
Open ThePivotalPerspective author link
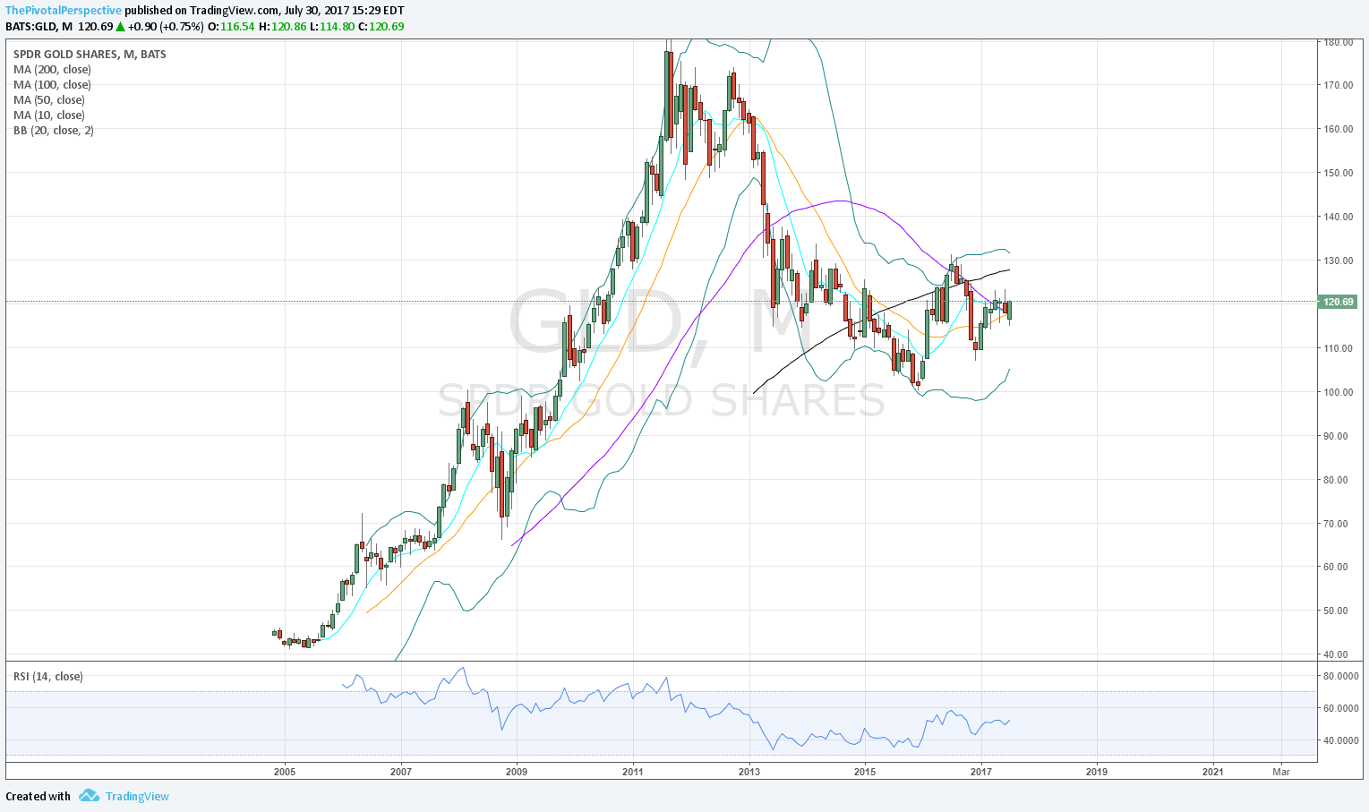64,11
